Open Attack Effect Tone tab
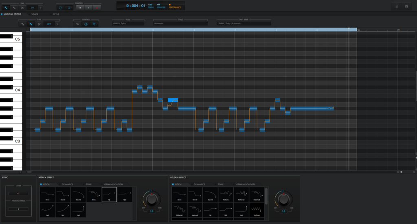 click(x=88, y=184)
